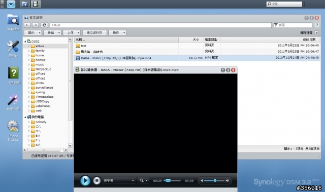Select the TimeBackup folder in tree
Screen dimensions: 325x192
44,97
